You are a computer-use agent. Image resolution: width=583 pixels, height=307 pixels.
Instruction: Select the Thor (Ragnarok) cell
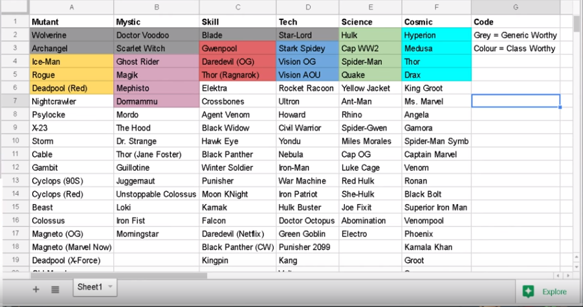coord(238,74)
